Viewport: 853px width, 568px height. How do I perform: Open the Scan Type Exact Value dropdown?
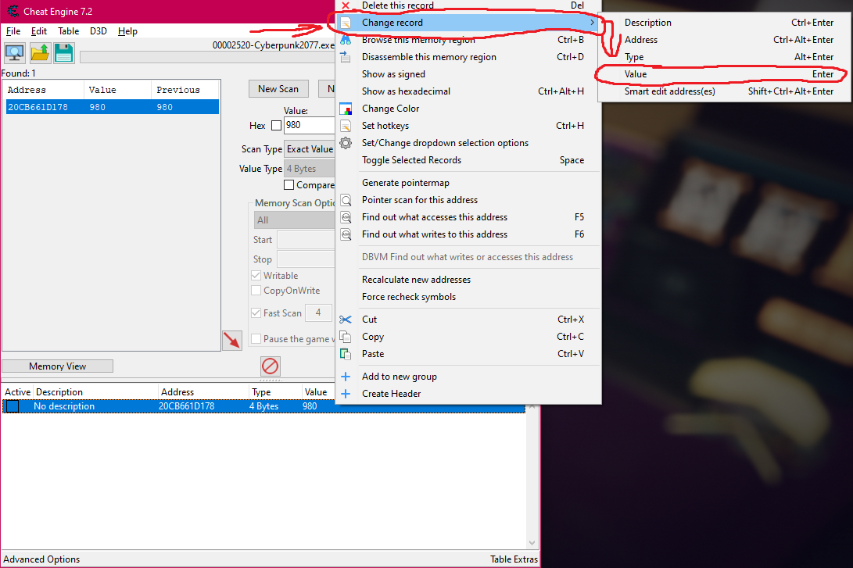pyautogui.click(x=310, y=149)
